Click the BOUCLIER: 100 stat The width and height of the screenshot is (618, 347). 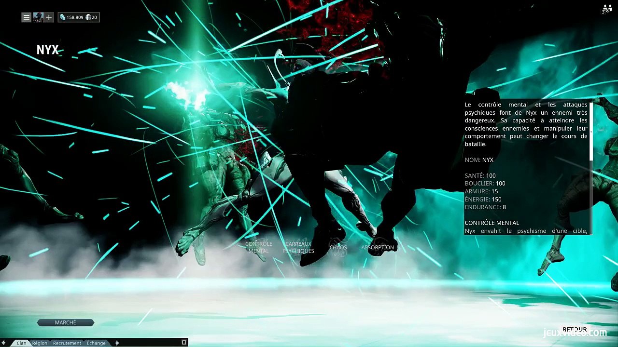coord(485,183)
